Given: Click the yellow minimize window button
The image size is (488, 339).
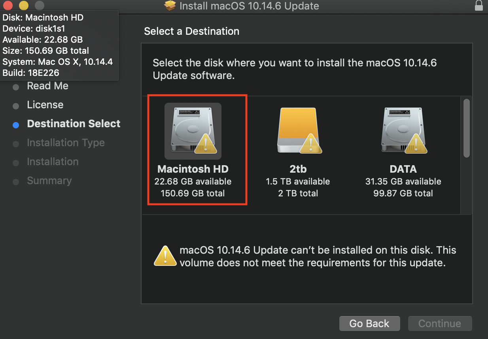Looking at the screenshot, I should 23,6.
